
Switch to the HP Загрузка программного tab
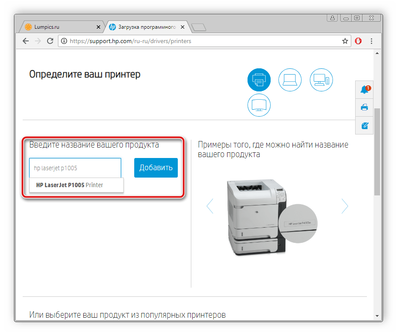click(147, 27)
